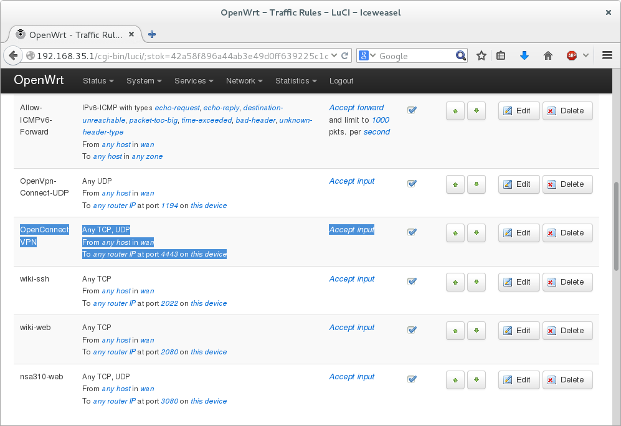The width and height of the screenshot is (621, 426).
Task: Open the Services dropdown menu
Action: (194, 81)
